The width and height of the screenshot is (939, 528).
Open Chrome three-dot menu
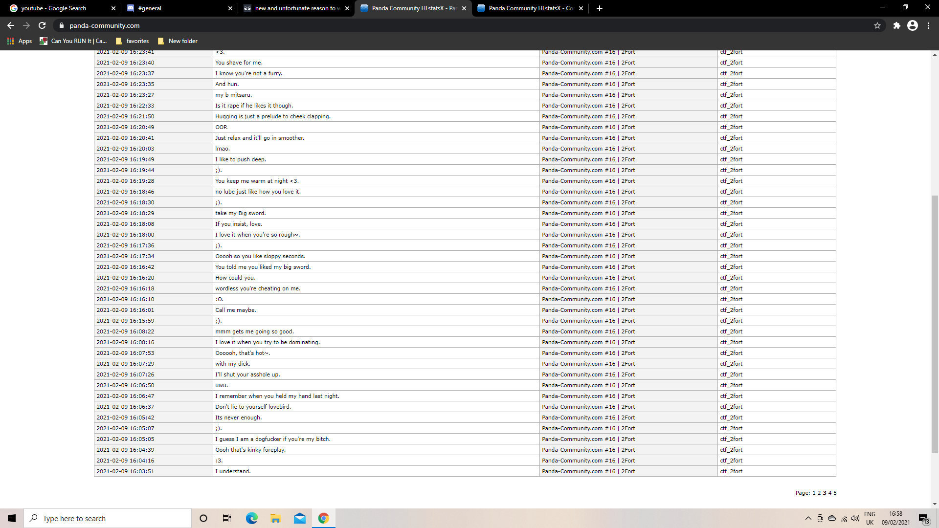pyautogui.click(x=929, y=25)
